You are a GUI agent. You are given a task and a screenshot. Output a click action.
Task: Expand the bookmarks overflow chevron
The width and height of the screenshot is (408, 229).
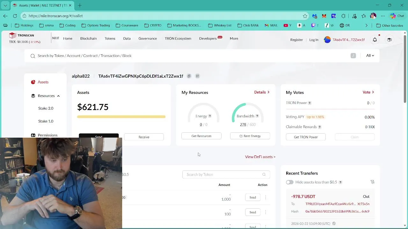366,25
